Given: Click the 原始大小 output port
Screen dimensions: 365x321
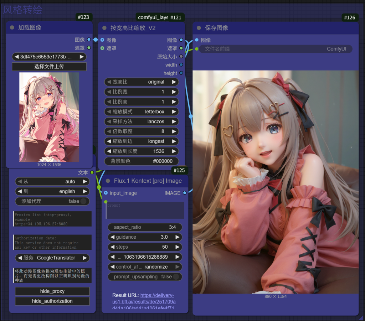Looking at the screenshot, I should click(181, 56).
